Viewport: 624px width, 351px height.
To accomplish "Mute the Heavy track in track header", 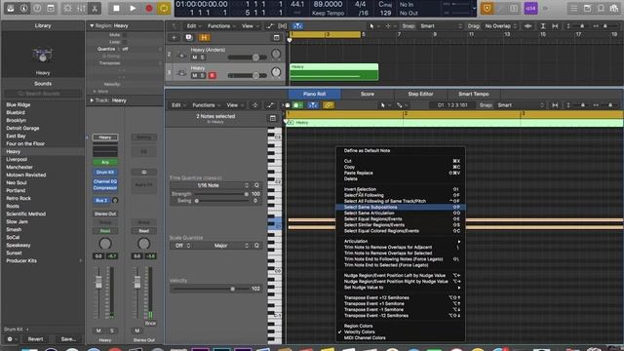I will point(195,75).
